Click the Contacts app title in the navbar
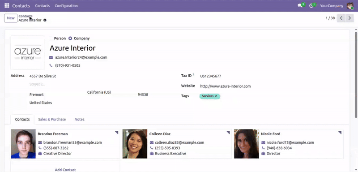 pyautogui.click(x=21, y=6)
